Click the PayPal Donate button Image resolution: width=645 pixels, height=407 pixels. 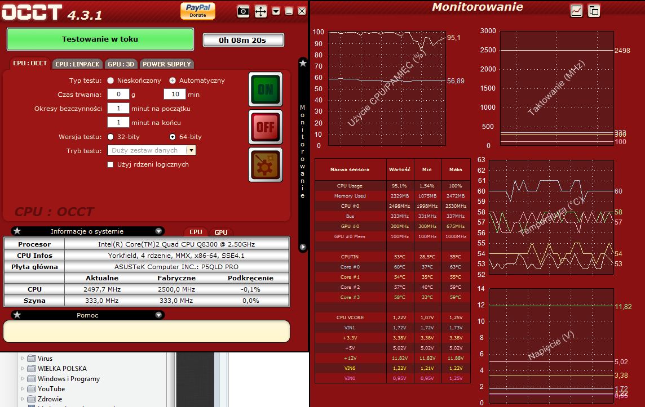tap(198, 11)
